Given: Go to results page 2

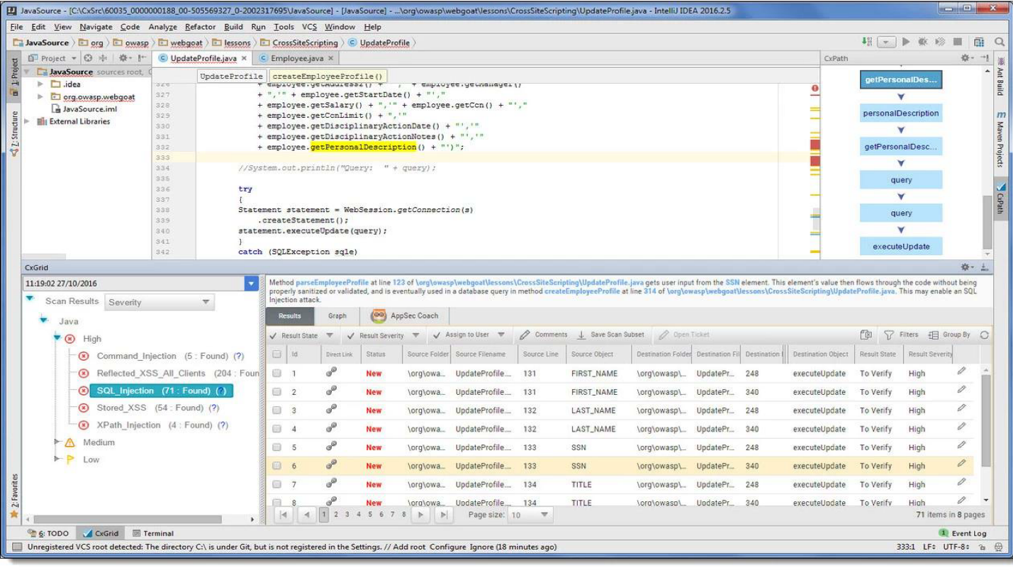Looking at the screenshot, I should point(336,515).
